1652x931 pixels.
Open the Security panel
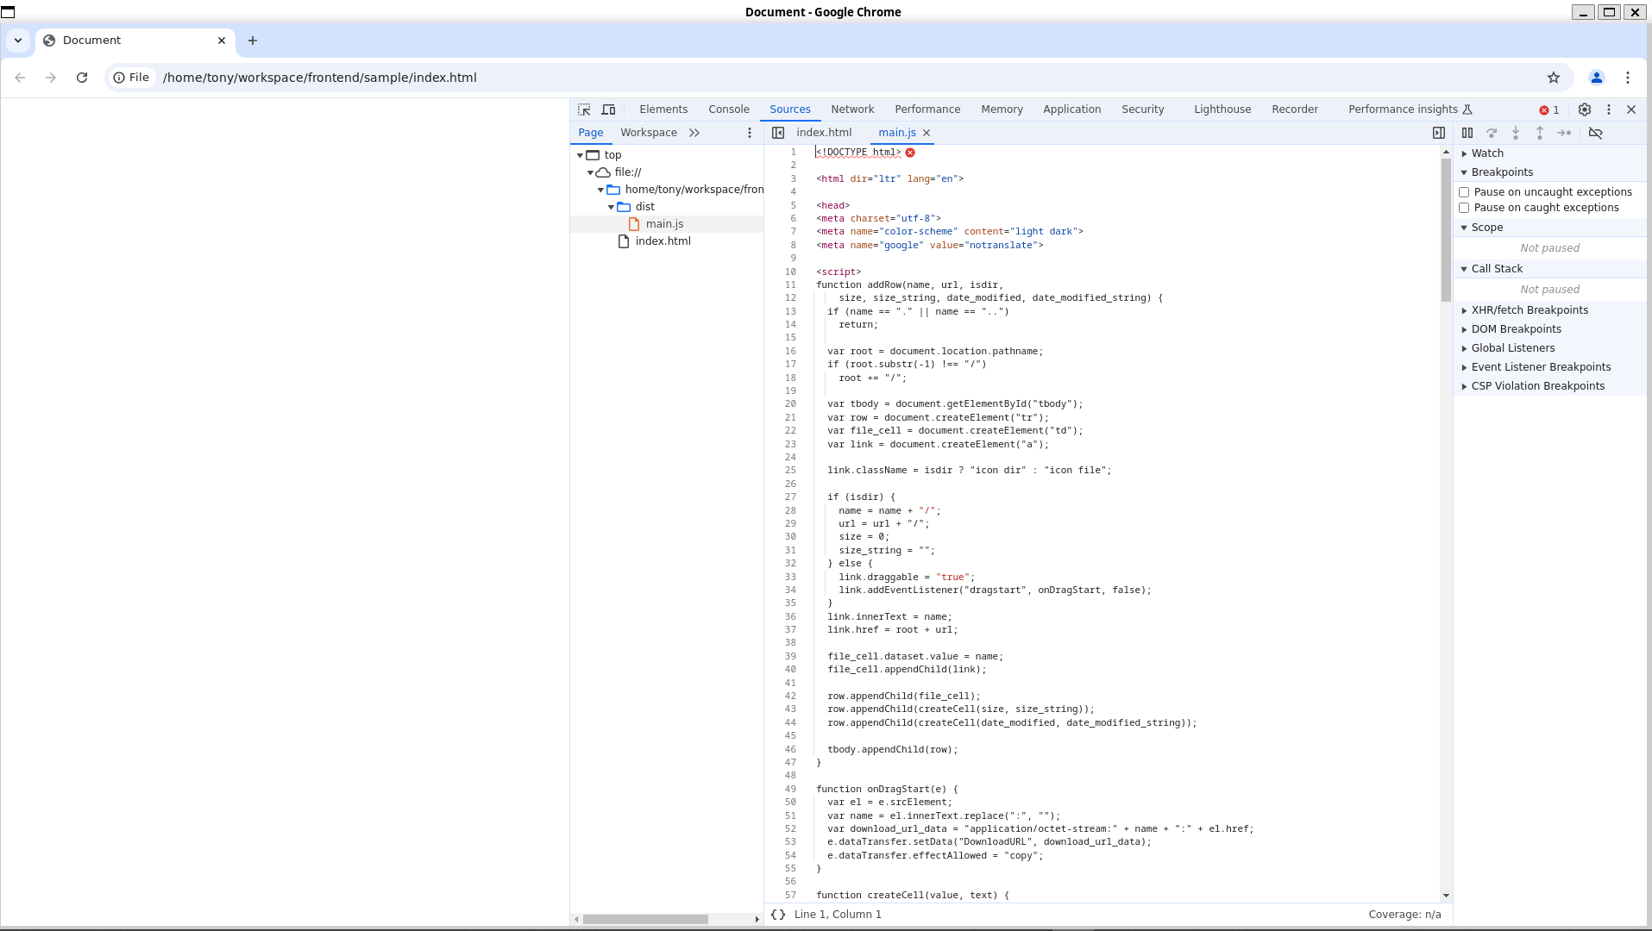1143,109
